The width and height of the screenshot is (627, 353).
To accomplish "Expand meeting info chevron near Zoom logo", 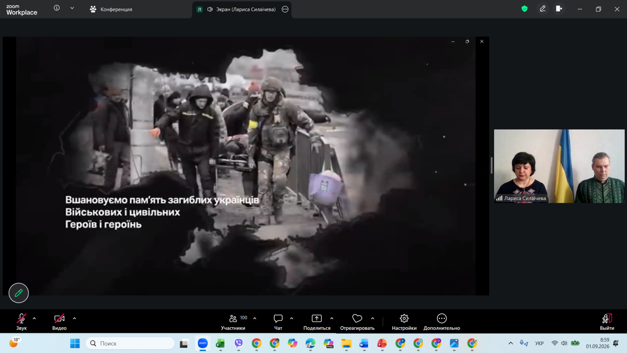I will [x=72, y=8].
